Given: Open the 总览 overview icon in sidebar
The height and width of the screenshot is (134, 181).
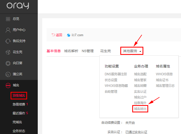Looking at the screenshot, I should [x=8, y=19].
